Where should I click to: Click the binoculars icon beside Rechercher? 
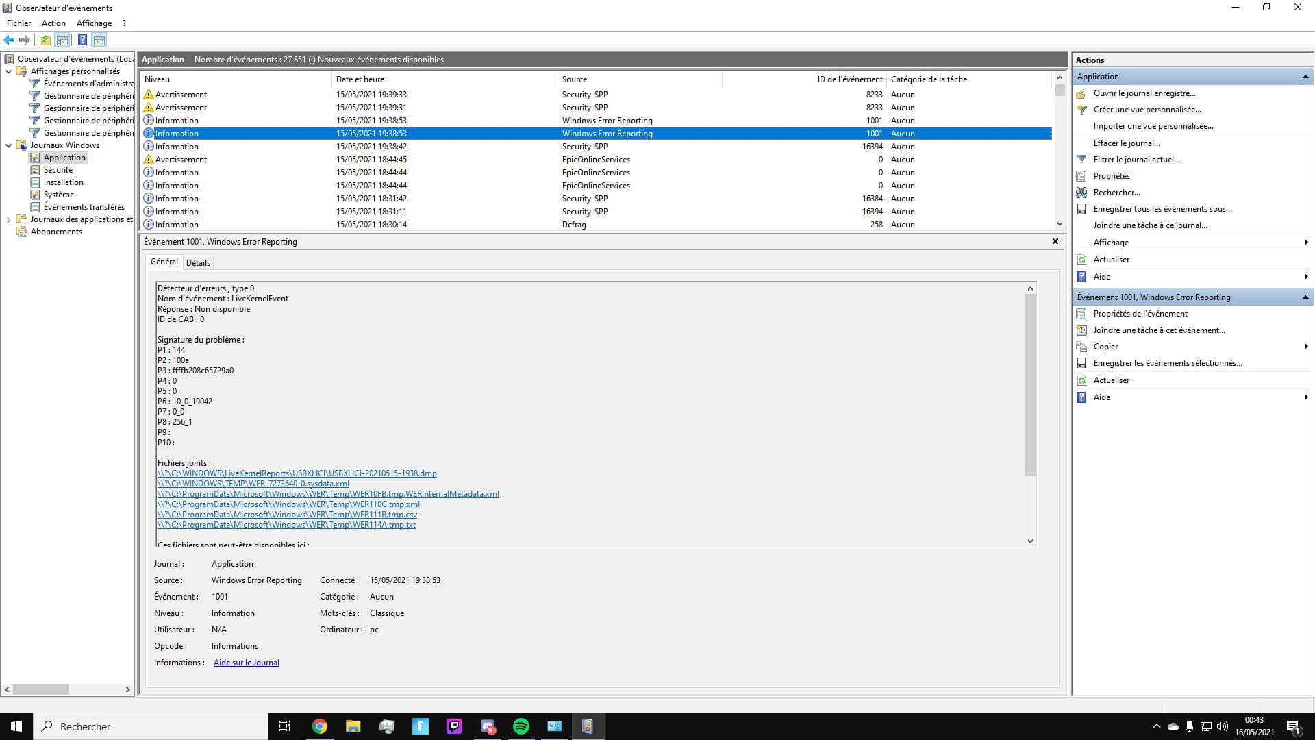click(1081, 193)
